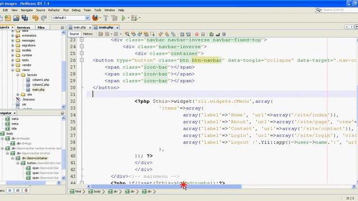Click the History view button
This screenshot has height=201, width=358.
tap(88, 34)
